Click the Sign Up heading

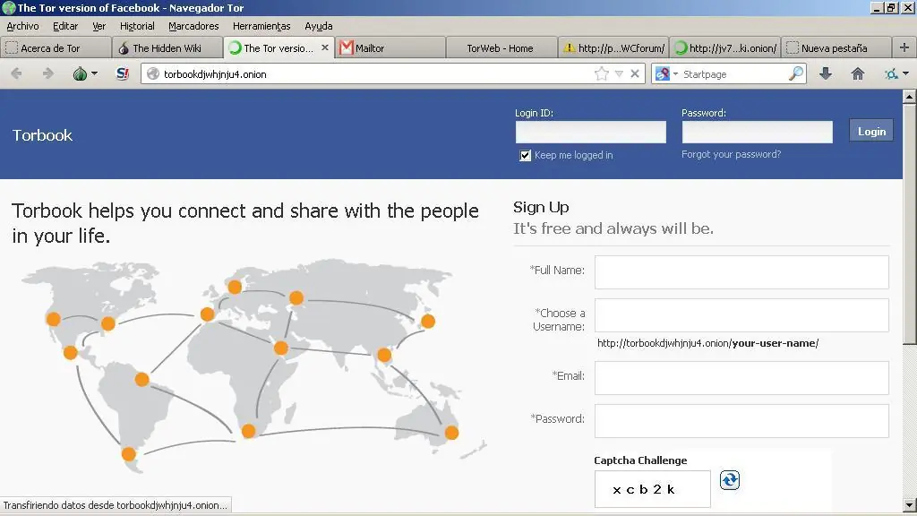tap(541, 207)
